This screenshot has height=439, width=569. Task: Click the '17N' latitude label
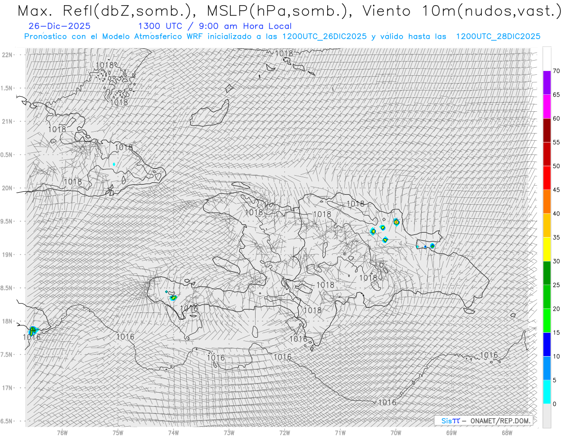pos(7,388)
